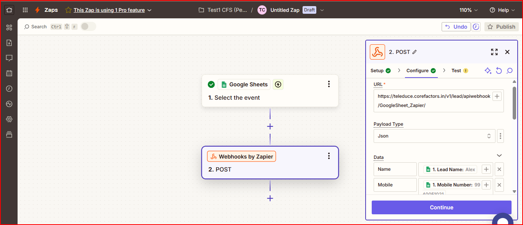The image size is (523, 225).
Task: Click the Webhooks by Zapier app chip
Action: pyautogui.click(x=241, y=157)
